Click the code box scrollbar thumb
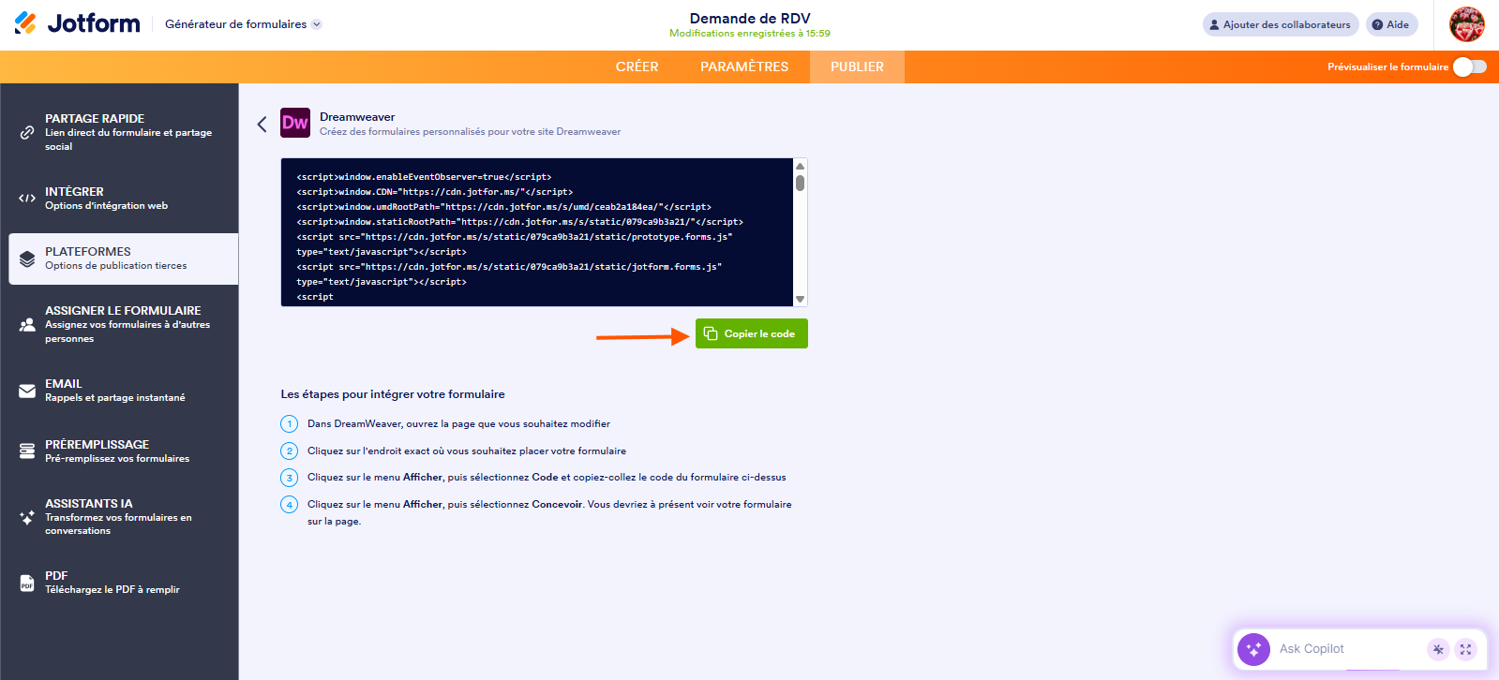 click(x=800, y=183)
